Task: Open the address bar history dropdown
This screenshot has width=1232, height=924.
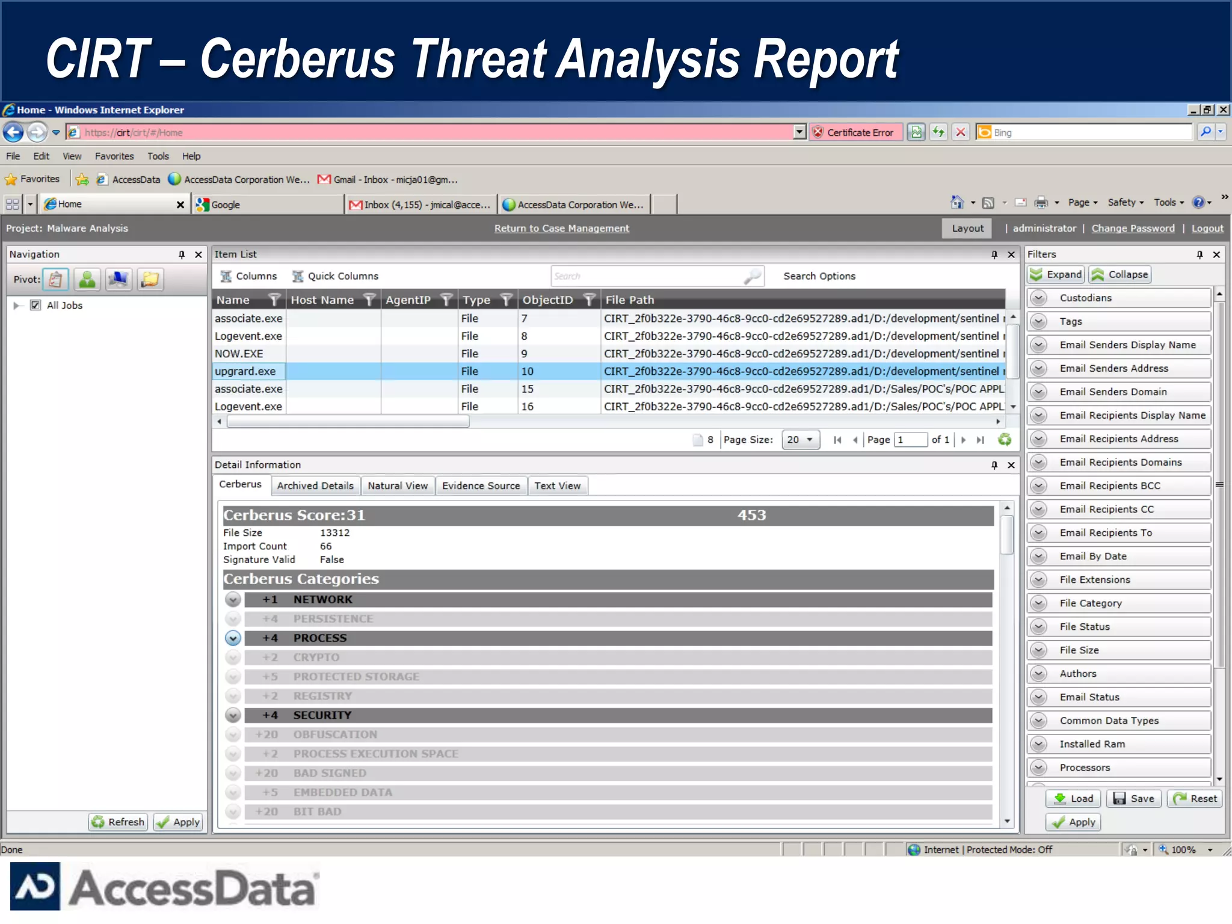Action: (799, 132)
